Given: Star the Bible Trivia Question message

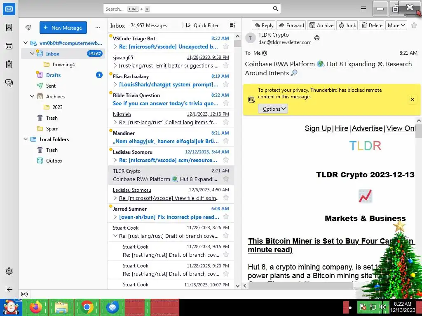Looking at the screenshot, I should [226, 103].
